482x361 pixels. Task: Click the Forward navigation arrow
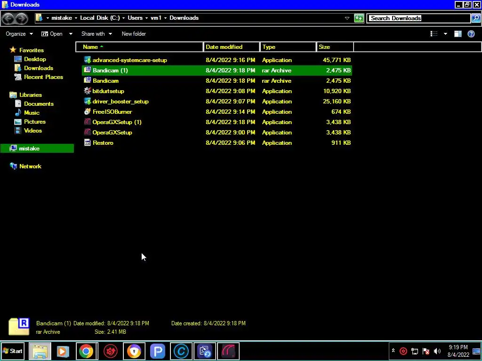(x=21, y=18)
